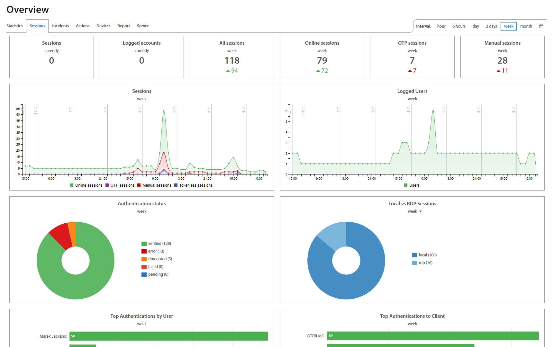Open the Incidents tab
The height and width of the screenshot is (347, 553).
[x=60, y=26]
